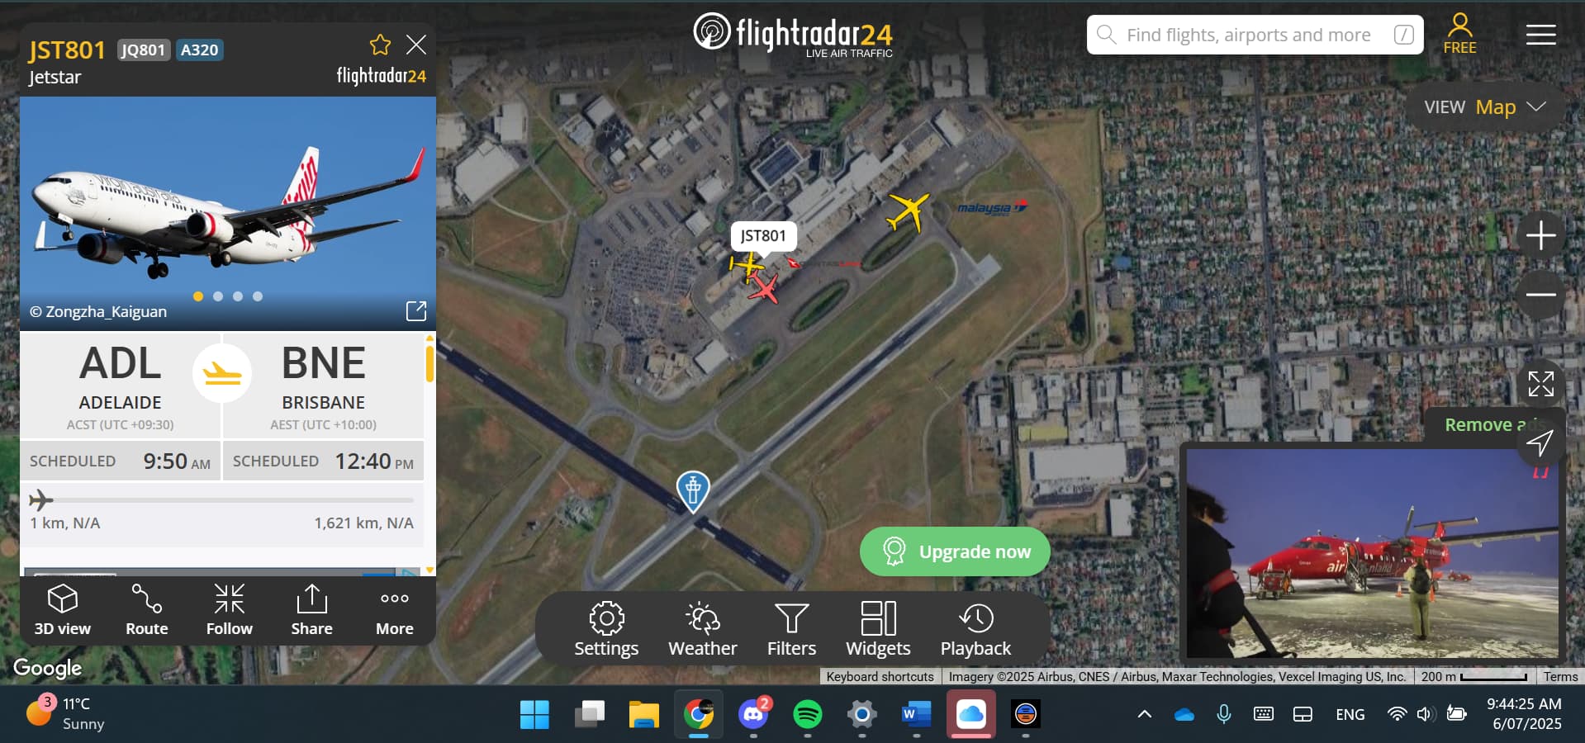
Task: Open map Filters
Action: [x=791, y=629]
